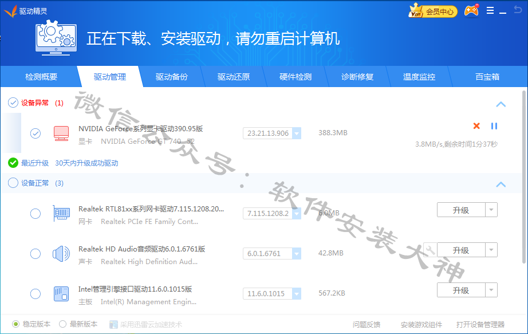This screenshot has width=528, height=334.
Task: Select the 稳定版本 radio button
Action: tap(15, 324)
